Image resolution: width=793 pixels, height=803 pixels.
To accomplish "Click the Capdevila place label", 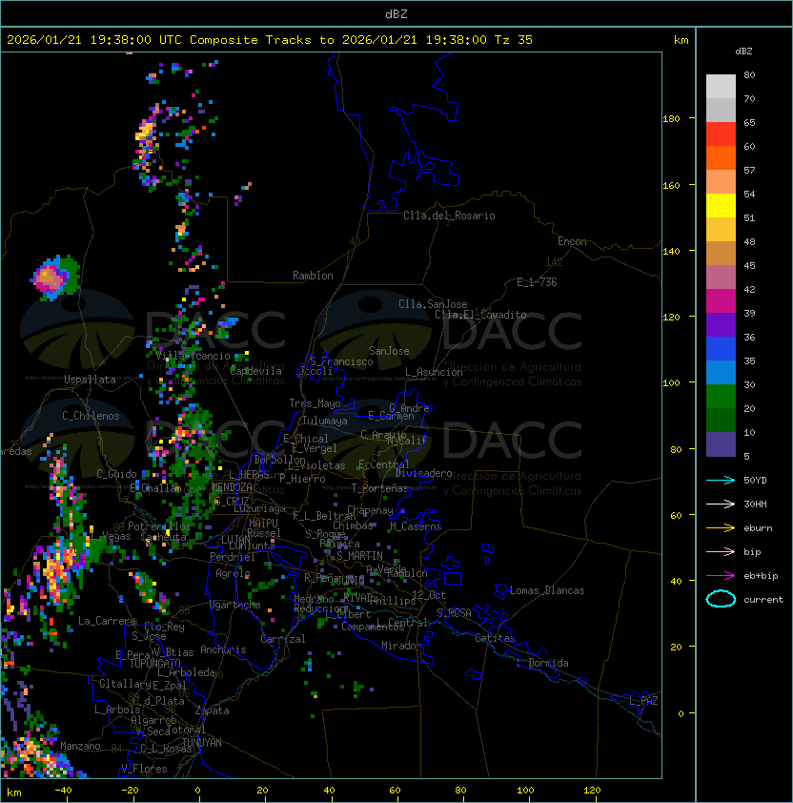I will point(255,371).
